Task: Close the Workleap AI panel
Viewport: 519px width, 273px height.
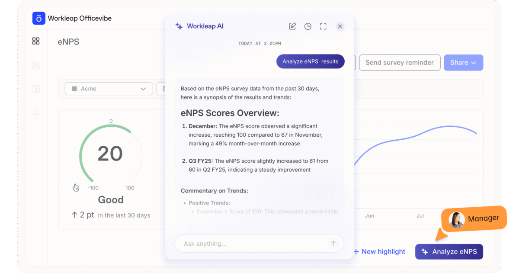Action: pyautogui.click(x=340, y=26)
